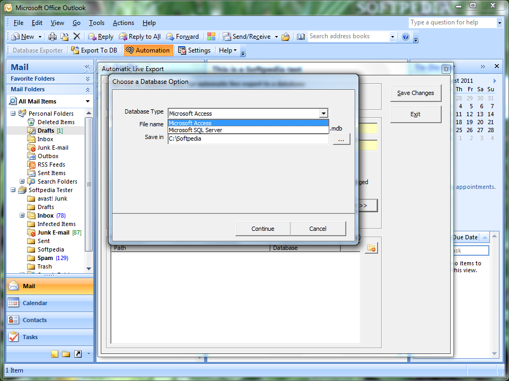Click the Reply toolbar button
Image resolution: width=509 pixels, height=381 pixels.
click(101, 37)
